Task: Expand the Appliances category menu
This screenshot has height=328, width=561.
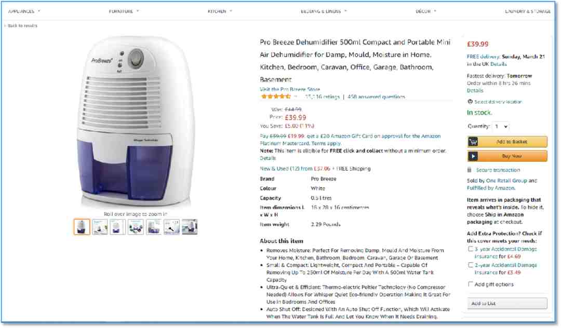Action: click(x=24, y=11)
